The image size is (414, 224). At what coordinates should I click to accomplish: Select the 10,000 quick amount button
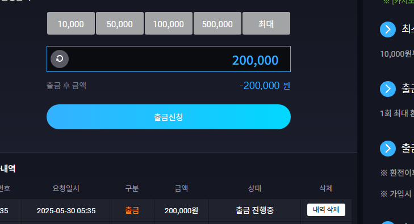[x=71, y=23]
